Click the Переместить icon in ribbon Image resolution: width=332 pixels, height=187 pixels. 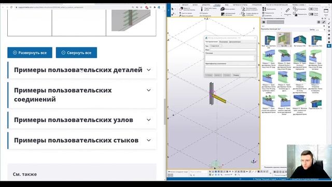tap(295, 14)
